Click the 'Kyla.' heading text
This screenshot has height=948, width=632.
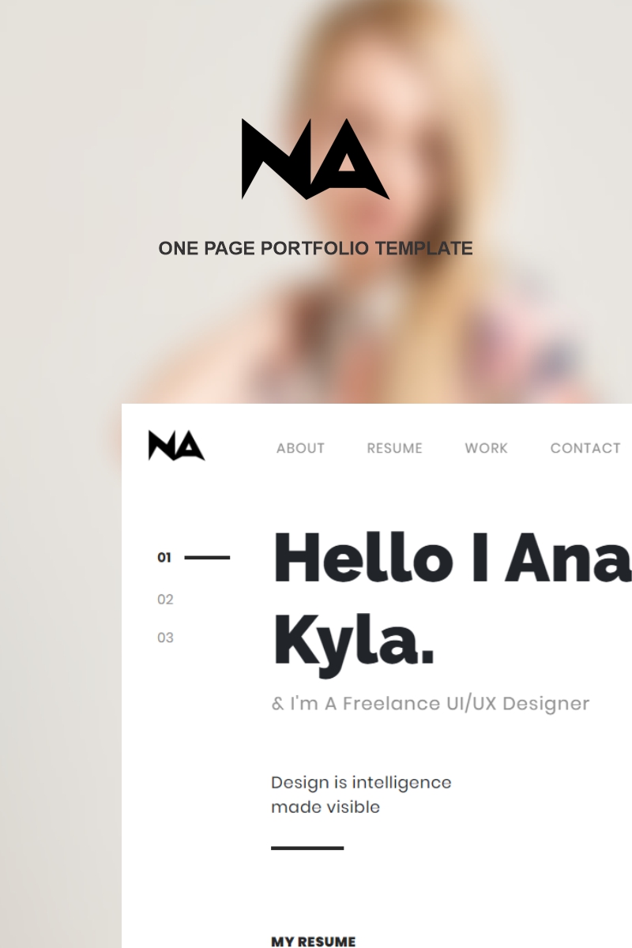tap(354, 641)
